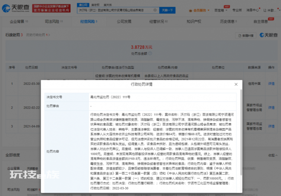
Task: Click the 2022-02-22 date cell
Action: [x=32, y=108]
